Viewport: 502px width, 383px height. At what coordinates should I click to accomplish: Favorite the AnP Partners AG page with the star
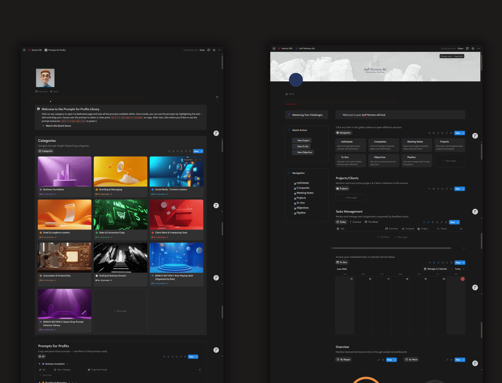473,48
